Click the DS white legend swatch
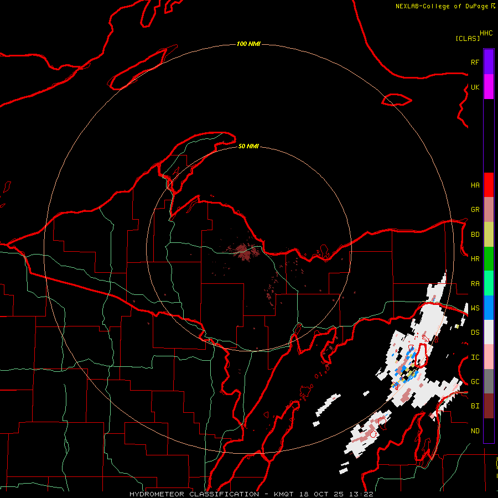The width and height of the screenshot is (498, 498). click(489, 332)
